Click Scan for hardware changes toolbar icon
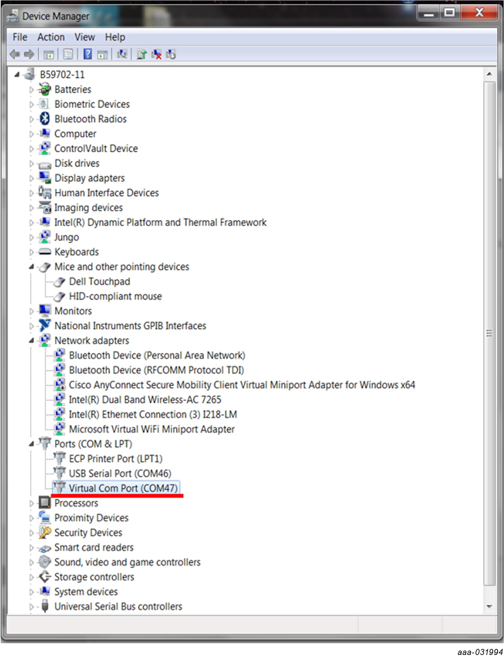Viewport: 504px width, 658px height. [x=122, y=54]
